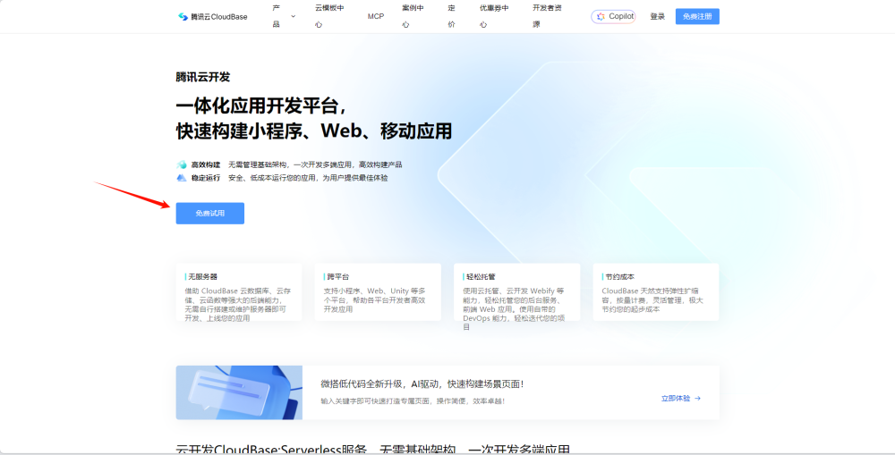895x455 pixels.
Task: Click the 腾讯云开发 heading text
Action: click(203, 77)
